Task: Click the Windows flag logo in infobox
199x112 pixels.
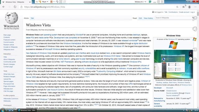Action: pos(173,45)
